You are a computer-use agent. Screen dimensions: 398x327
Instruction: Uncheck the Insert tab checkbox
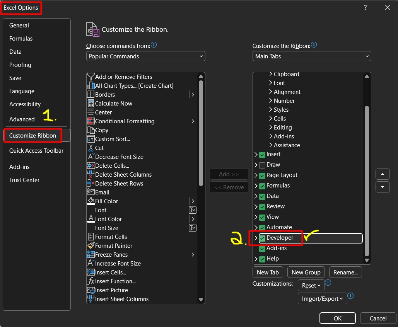262,155
